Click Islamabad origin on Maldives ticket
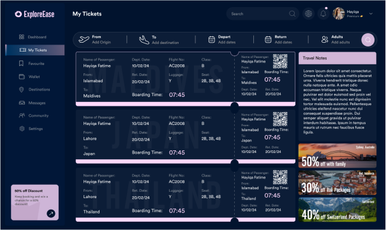This screenshot has height=230, width=386. coord(93,81)
